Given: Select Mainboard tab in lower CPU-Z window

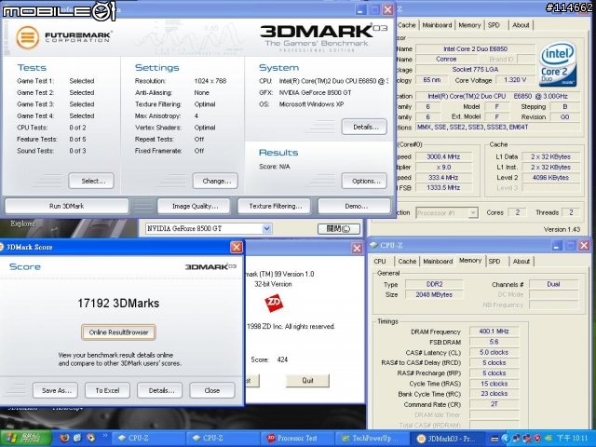Looking at the screenshot, I should pos(438,262).
